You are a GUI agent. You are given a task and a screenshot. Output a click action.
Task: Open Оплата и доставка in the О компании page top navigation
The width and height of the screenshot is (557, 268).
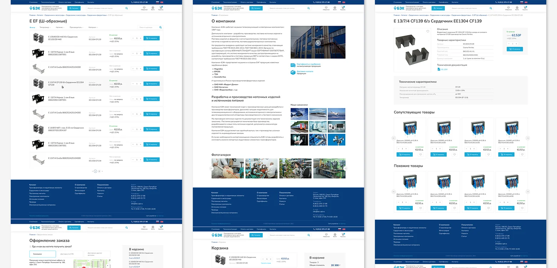(247, 2)
